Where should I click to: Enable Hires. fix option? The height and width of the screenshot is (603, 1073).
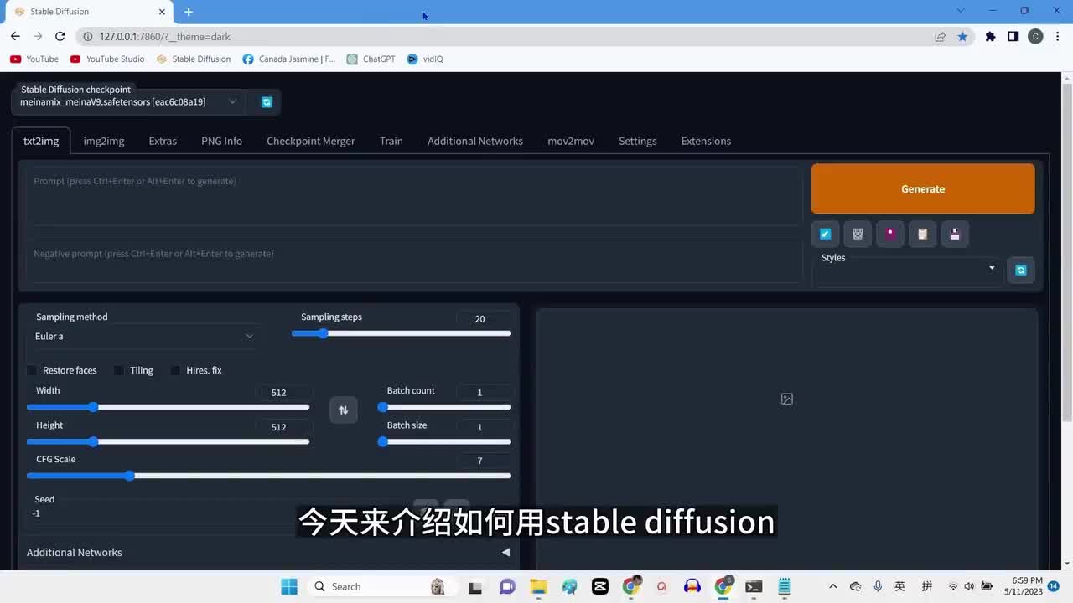pyautogui.click(x=175, y=370)
